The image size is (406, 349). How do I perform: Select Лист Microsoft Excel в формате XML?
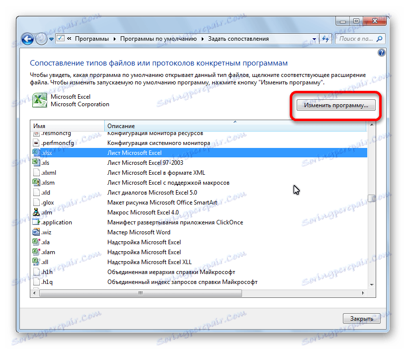click(x=156, y=173)
